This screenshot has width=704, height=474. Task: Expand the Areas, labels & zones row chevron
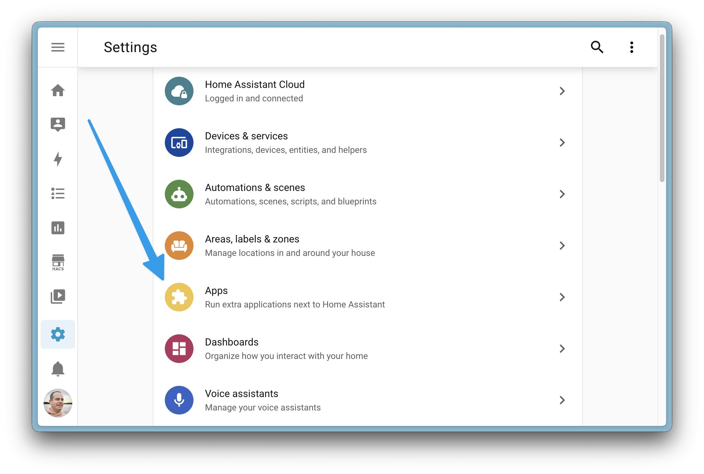[x=562, y=246]
